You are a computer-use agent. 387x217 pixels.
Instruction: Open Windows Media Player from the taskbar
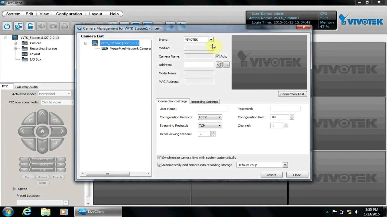click(x=63, y=212)
